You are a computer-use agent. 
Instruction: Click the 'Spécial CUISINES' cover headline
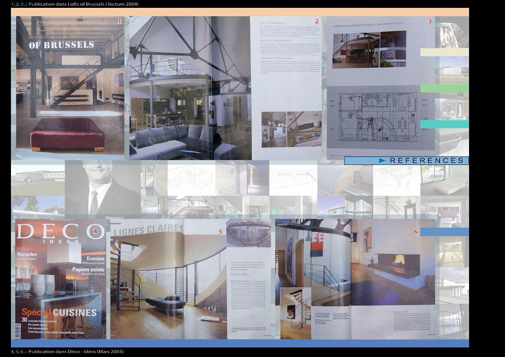[59, 312]
